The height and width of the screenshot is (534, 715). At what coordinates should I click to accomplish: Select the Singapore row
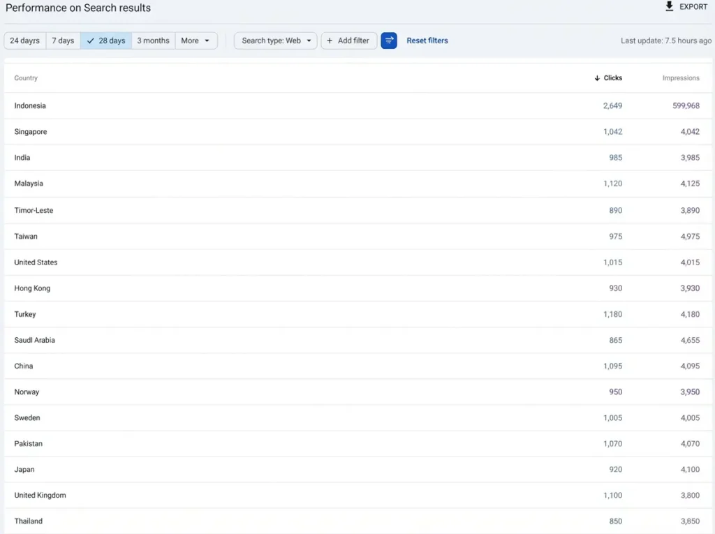358,132
